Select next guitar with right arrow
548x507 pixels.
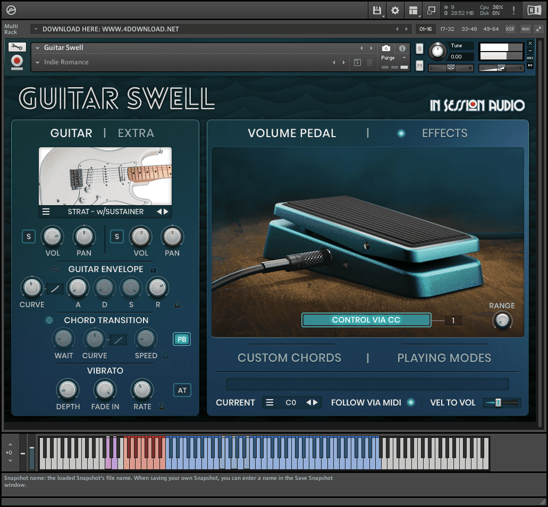point(166,212)
